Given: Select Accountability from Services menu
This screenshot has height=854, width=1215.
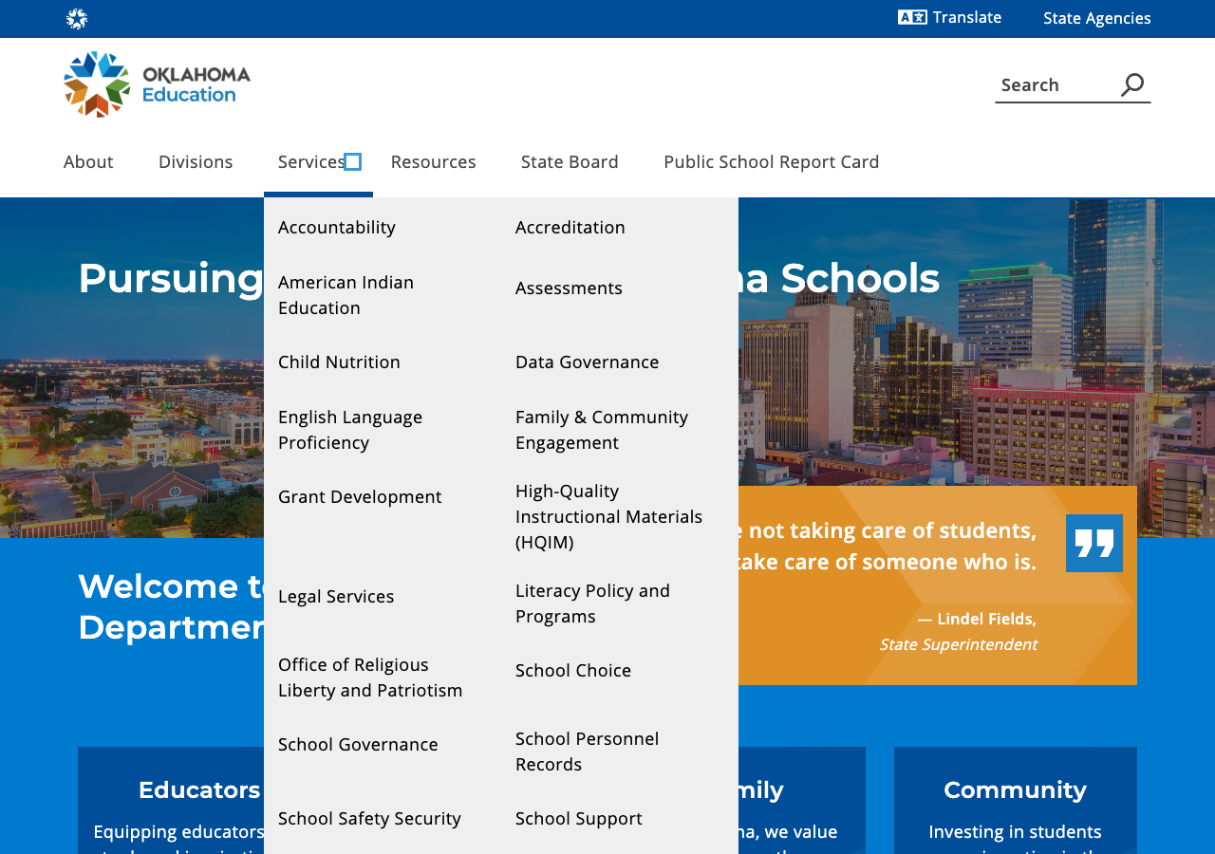Looking at the screenshot, I should coord(337,228).
